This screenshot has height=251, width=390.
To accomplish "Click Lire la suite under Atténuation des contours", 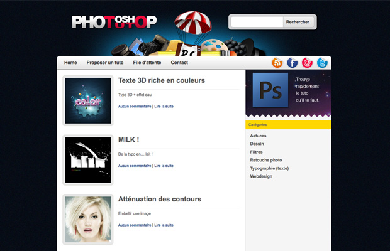I will 164,225.
